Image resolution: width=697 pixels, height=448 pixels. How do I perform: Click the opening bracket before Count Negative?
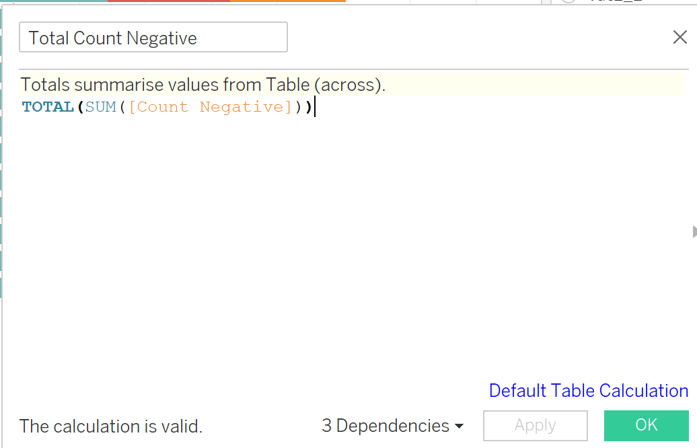click(x=132, y=107)
